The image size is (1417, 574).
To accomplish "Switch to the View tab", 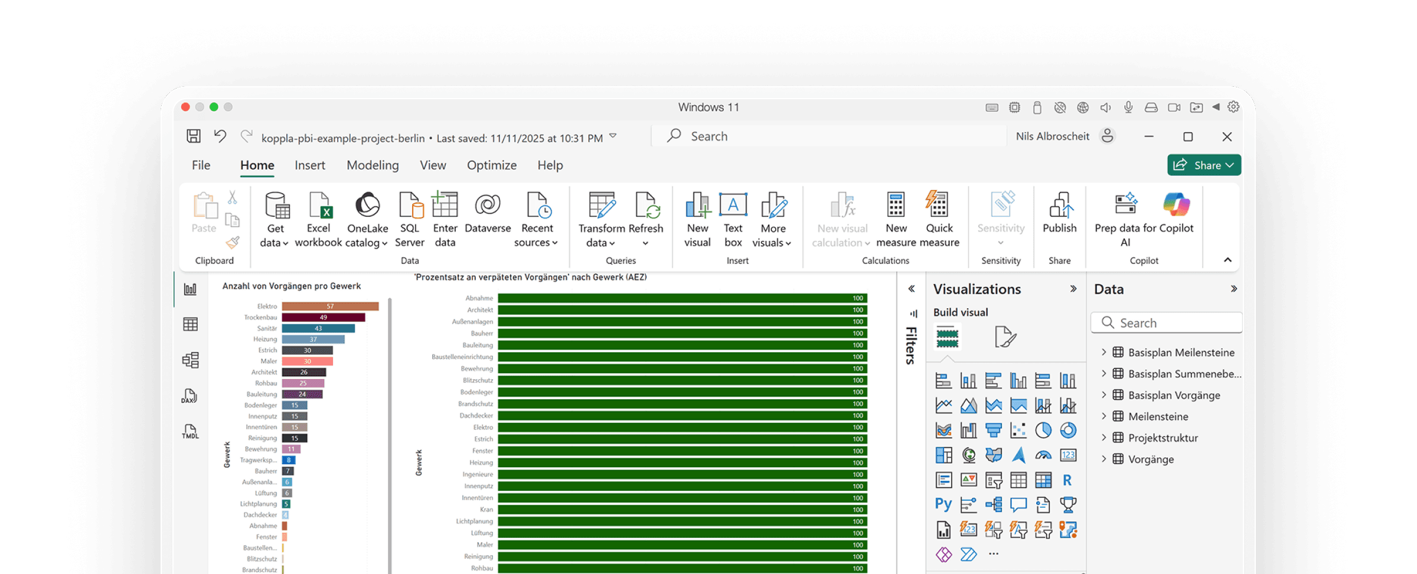I will click(433, 165).
